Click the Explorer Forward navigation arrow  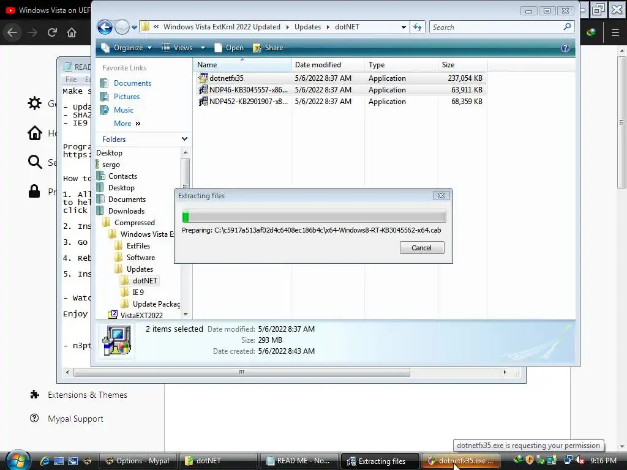pos(122,27)
